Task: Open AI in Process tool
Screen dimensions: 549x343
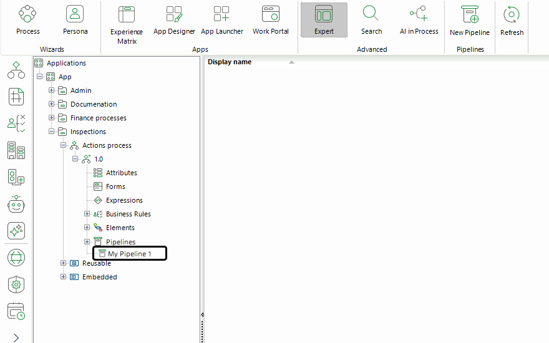Action: coord(419,21)
